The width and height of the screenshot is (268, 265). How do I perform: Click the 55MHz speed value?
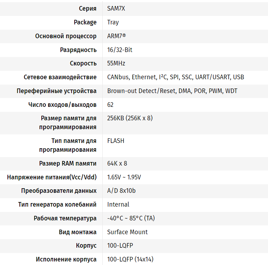click(x=116, y=63)
